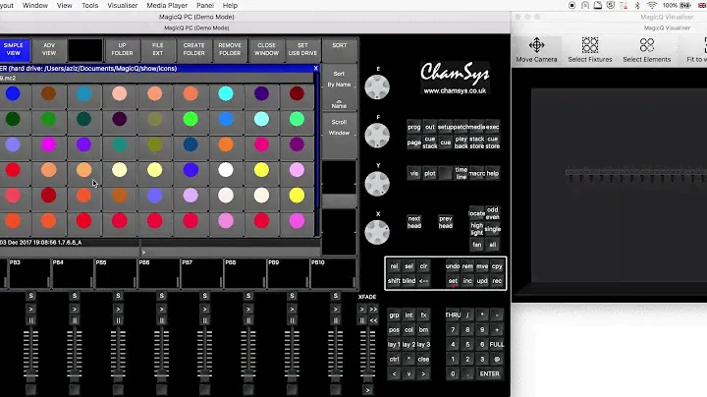This screenshot has width=707, height=397.
Task: Click encoder knob Y
Action: point(376,184)
